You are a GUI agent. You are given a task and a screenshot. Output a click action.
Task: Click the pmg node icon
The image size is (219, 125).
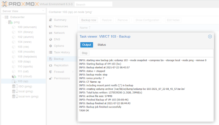[10, 22]
